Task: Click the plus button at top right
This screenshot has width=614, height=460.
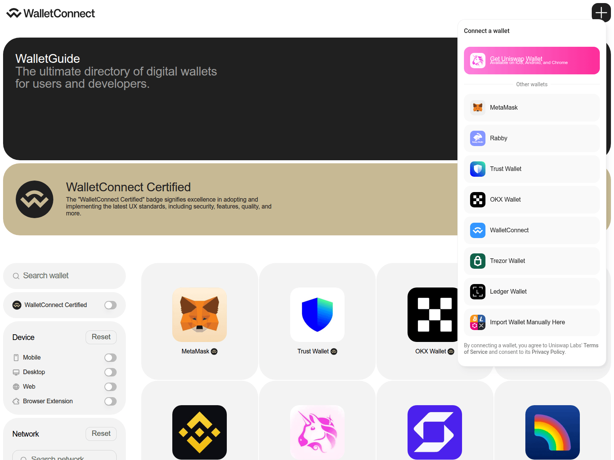Action: 601,13
